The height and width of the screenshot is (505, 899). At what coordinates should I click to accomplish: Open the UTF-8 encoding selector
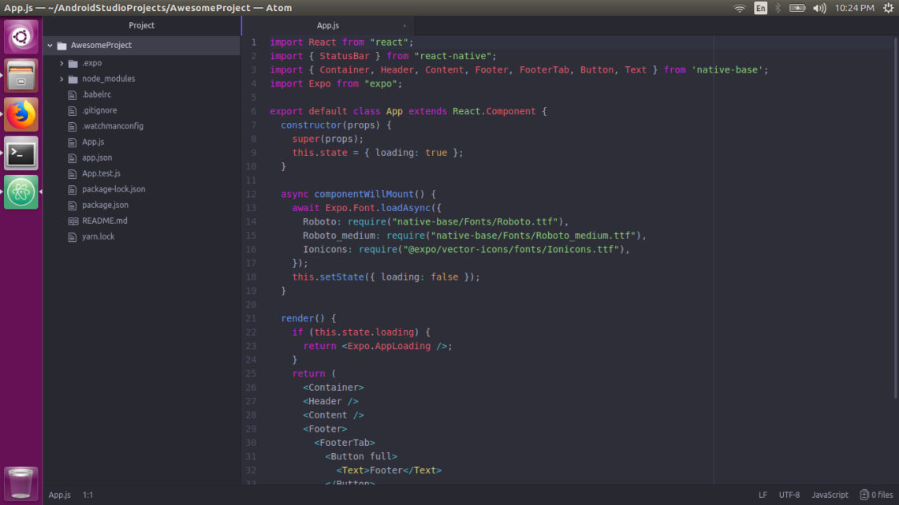789,495
